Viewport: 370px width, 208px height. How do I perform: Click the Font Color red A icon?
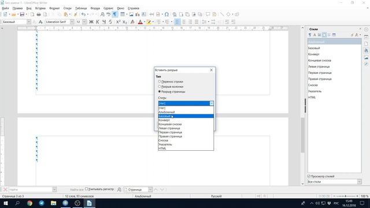[x=140, y=22]
